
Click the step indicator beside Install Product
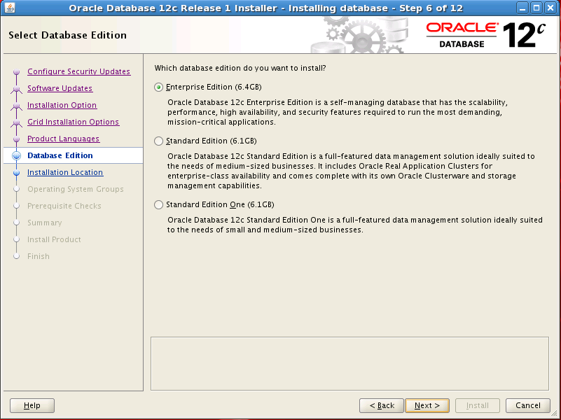[17, 239]
